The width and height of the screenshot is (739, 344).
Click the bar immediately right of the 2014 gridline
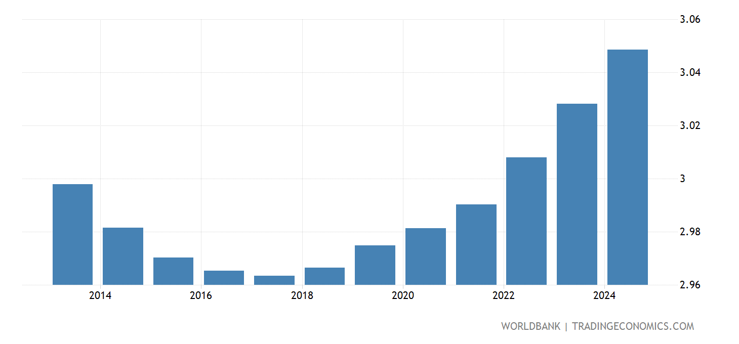[x=123, y=256]
